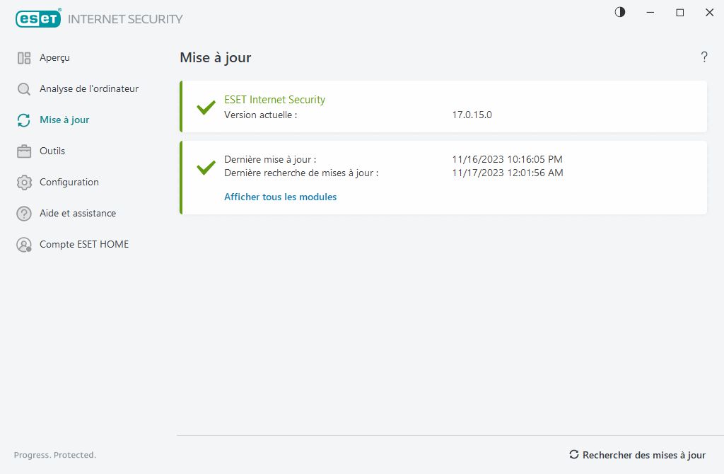Viewport: 724px width, 474px height.
Task: Open the Configuration section
Action: [69, 183]
